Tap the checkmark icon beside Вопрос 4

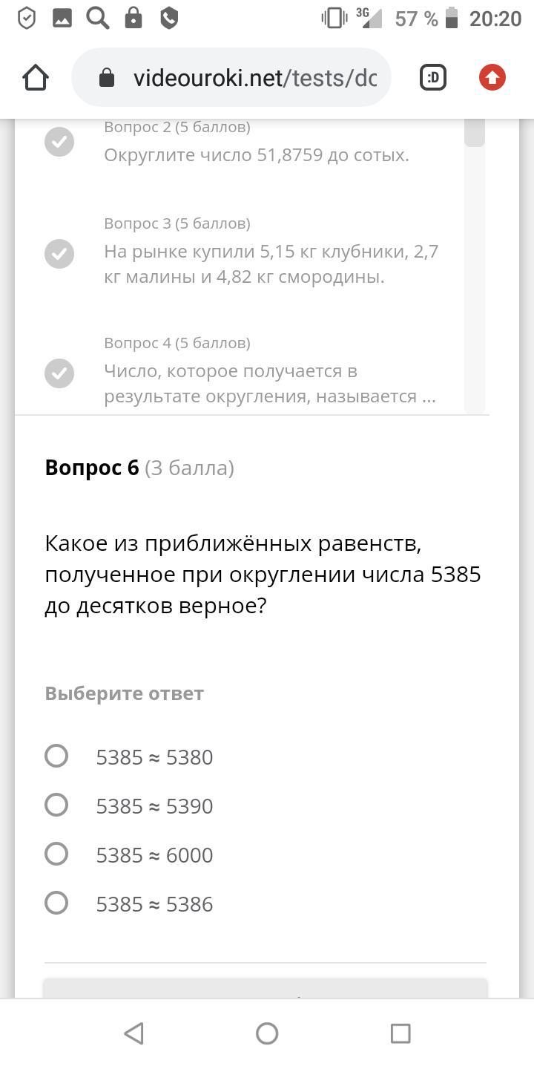[x=59, y=373]
